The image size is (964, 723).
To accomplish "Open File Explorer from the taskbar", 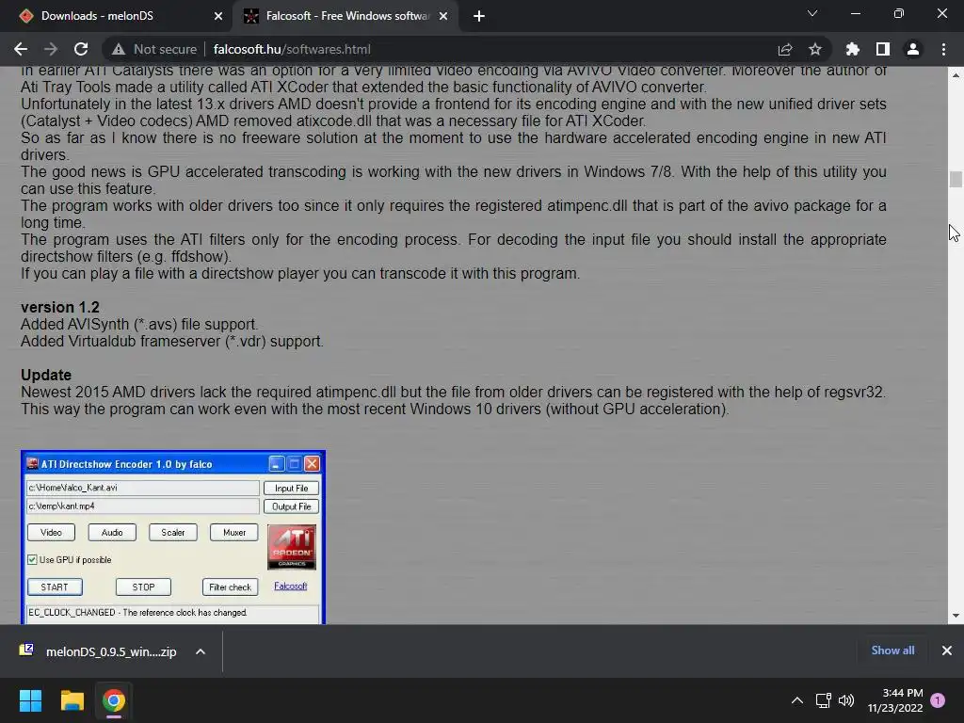I will click(72, 700).
